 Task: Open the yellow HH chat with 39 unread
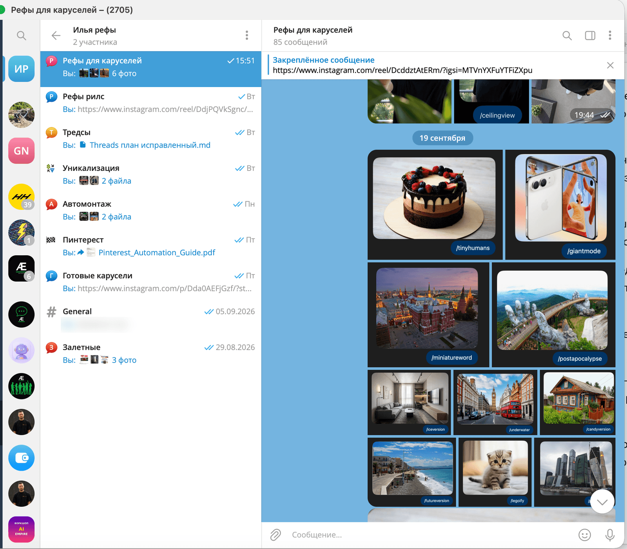click(x=22, y=197)
